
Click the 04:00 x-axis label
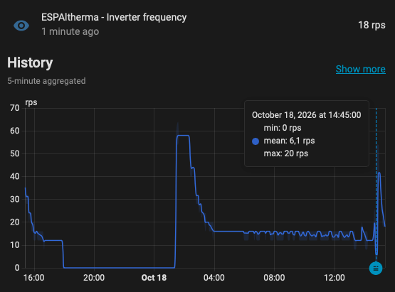point(214,278)
